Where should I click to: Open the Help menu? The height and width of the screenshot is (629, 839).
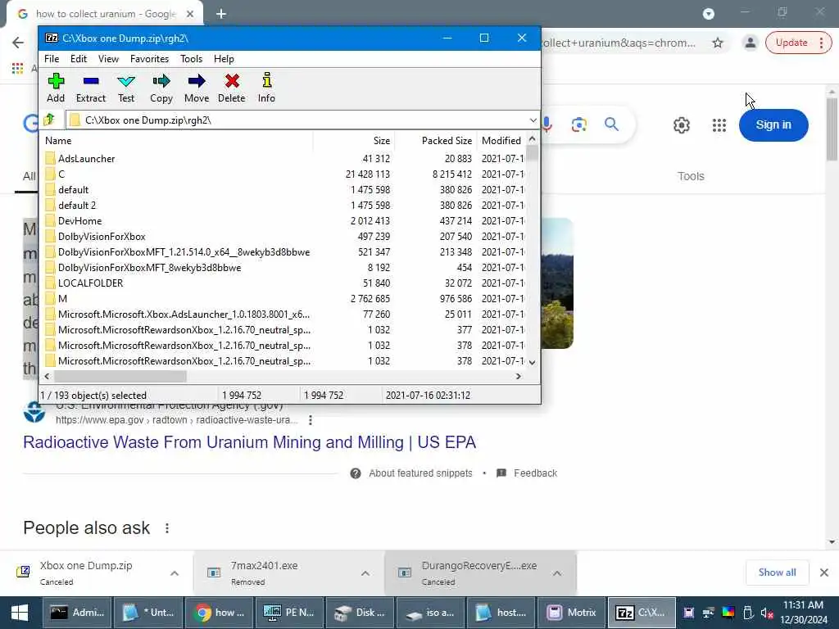(224, 59)
